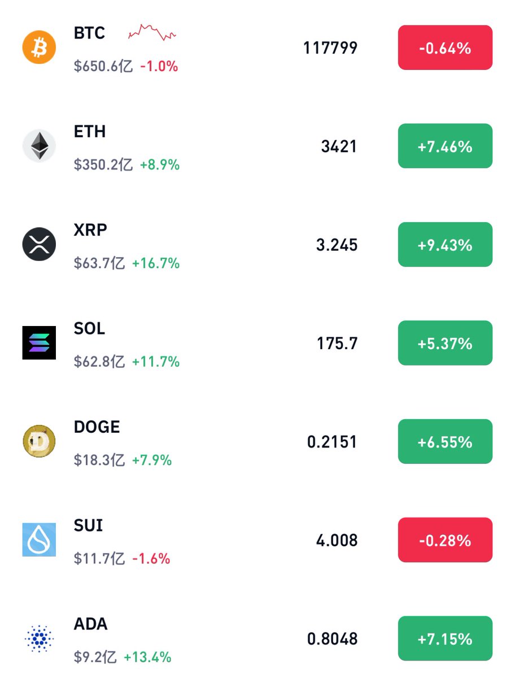
Task: Select the ETH ticker name
Action: click(90, 132)
